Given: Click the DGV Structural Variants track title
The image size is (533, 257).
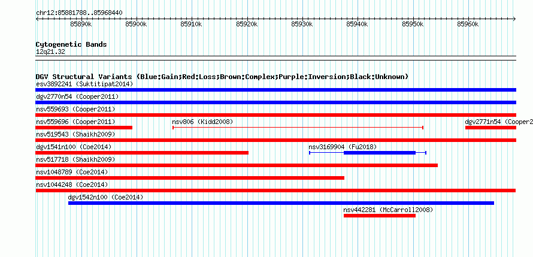Looking at the screenshot, I should pos(222,77).
